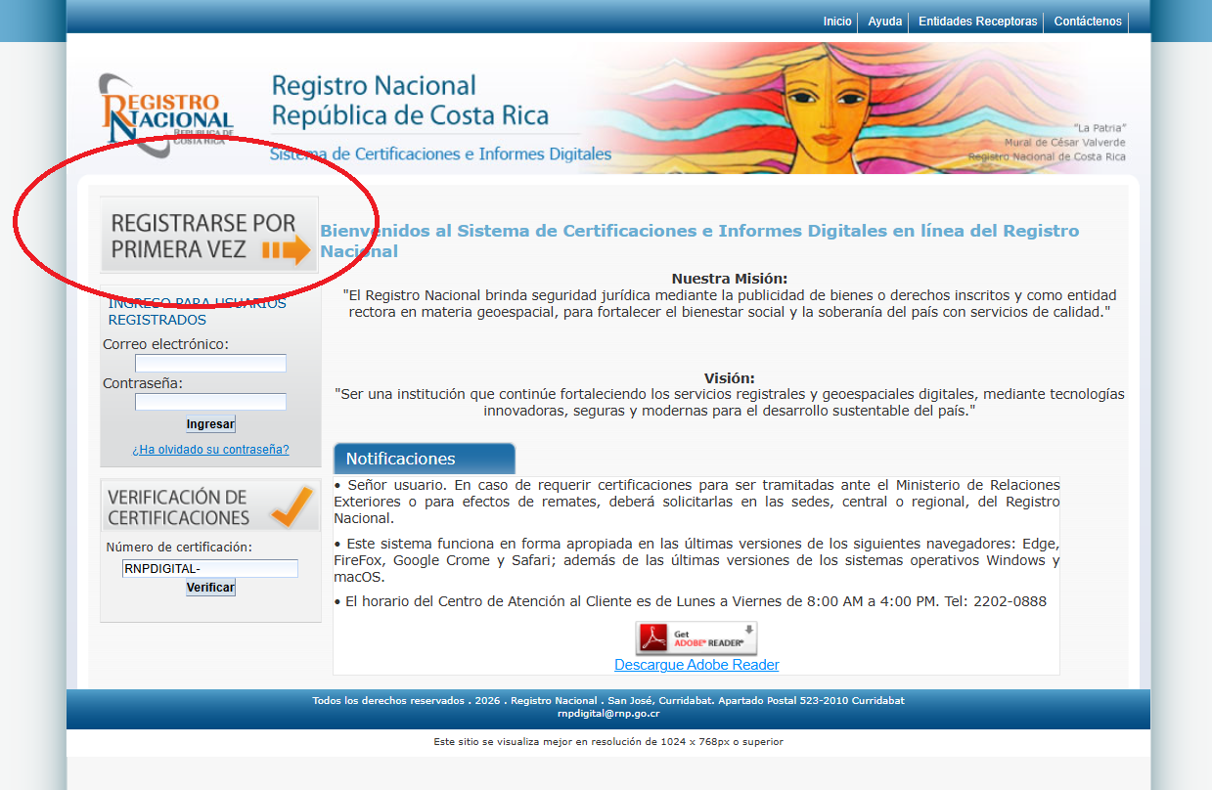This screenshot has height=790, width=1212.
Task: Click the Sistema de Certificaciones e Informes Digitales subtitle
Action: tap(440, 154)
